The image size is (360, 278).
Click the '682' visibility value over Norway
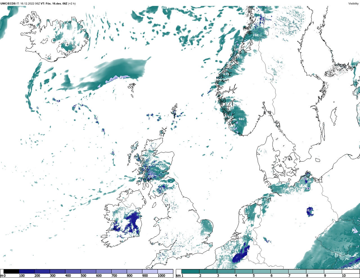click(242, 119)
